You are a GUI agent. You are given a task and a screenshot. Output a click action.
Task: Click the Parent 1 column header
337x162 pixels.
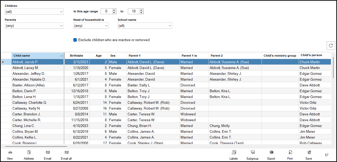tap(153, 56)
